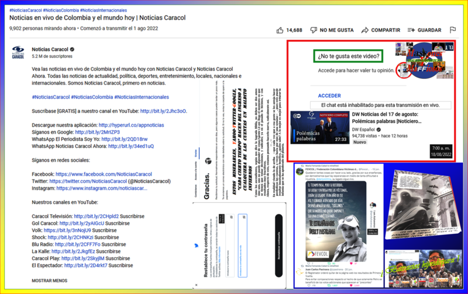Open the Caracol Televisión bit.ly/2CHpld2 link
The image size is (468, 294).
(96, 216)
